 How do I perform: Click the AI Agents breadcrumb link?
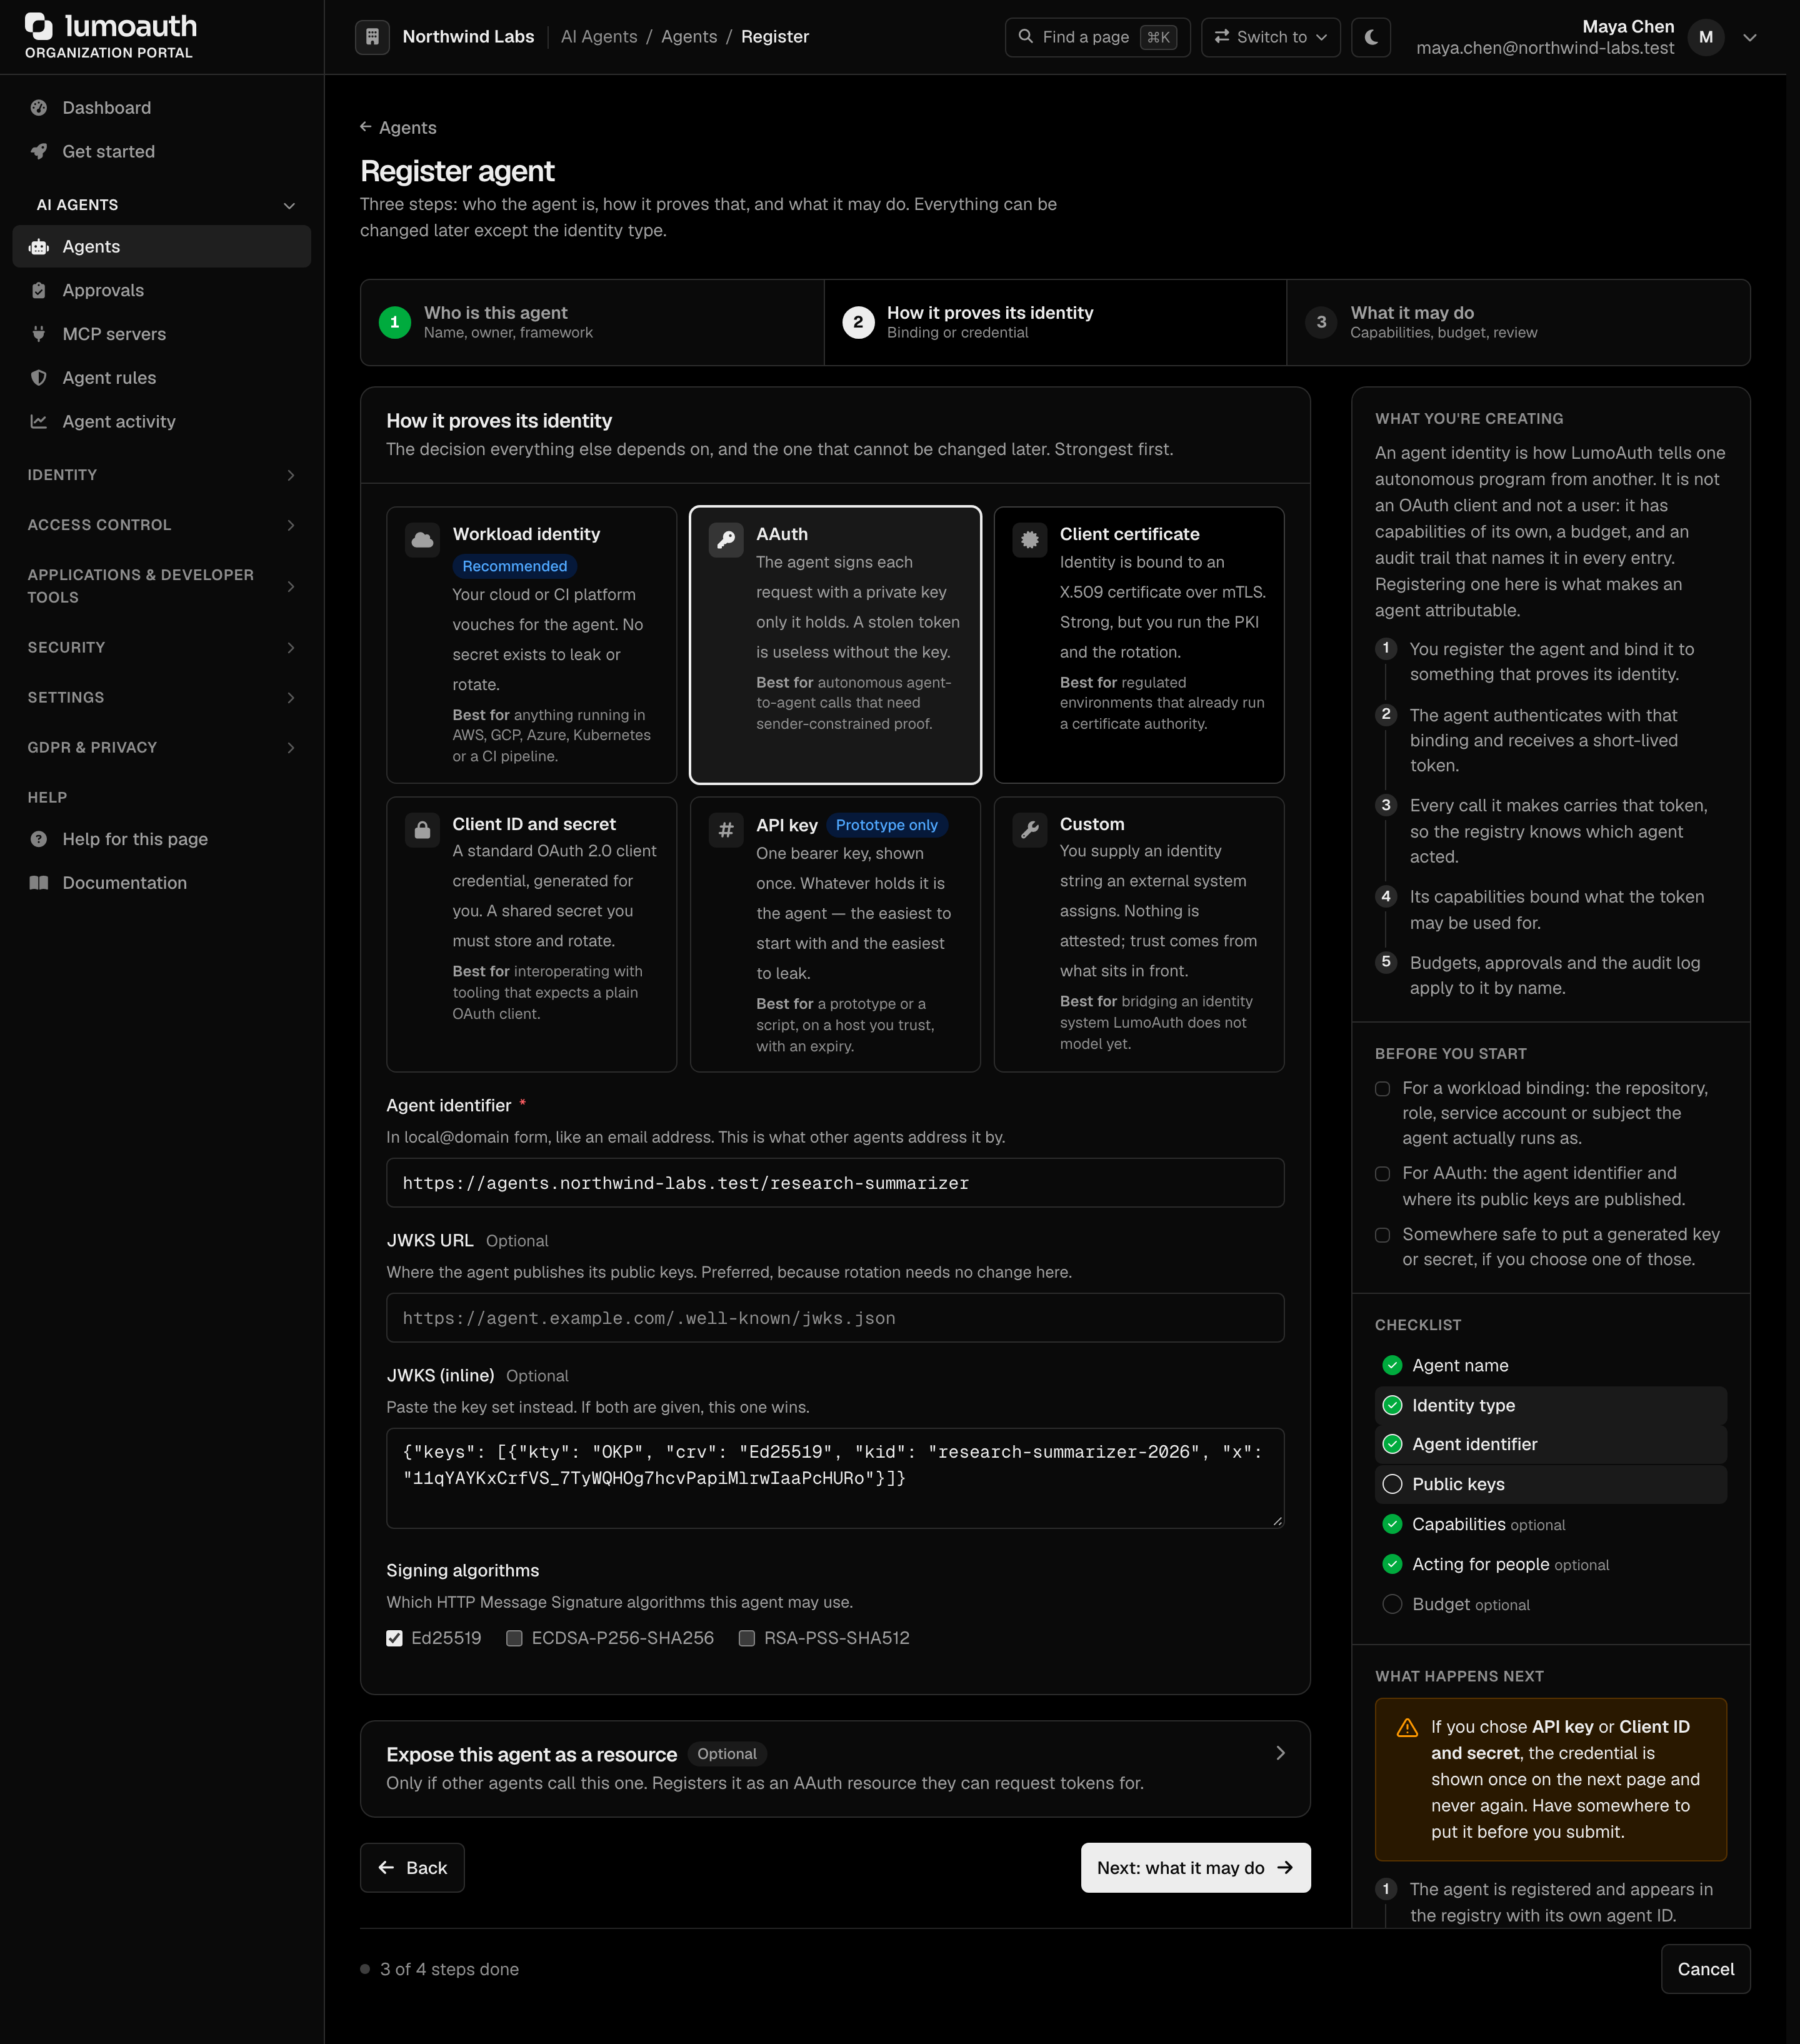click(x=599, y=37)
